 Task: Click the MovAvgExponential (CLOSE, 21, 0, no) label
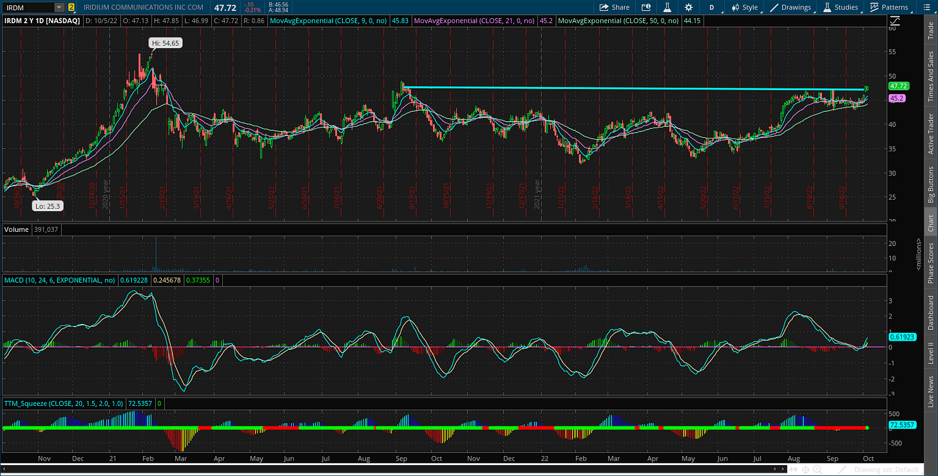pos(473,21)
